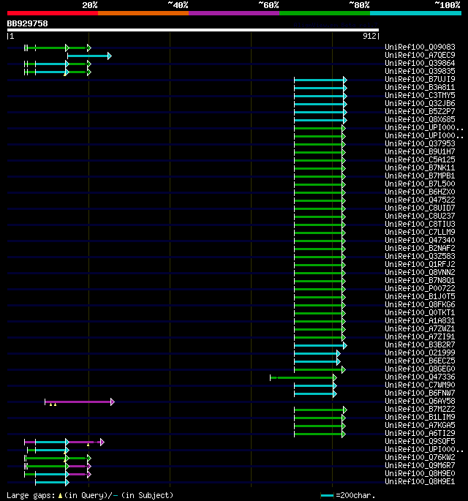Select the UniRef100_Q39835 label

[420, 71]
